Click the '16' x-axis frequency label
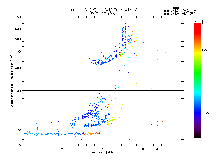 184,149
